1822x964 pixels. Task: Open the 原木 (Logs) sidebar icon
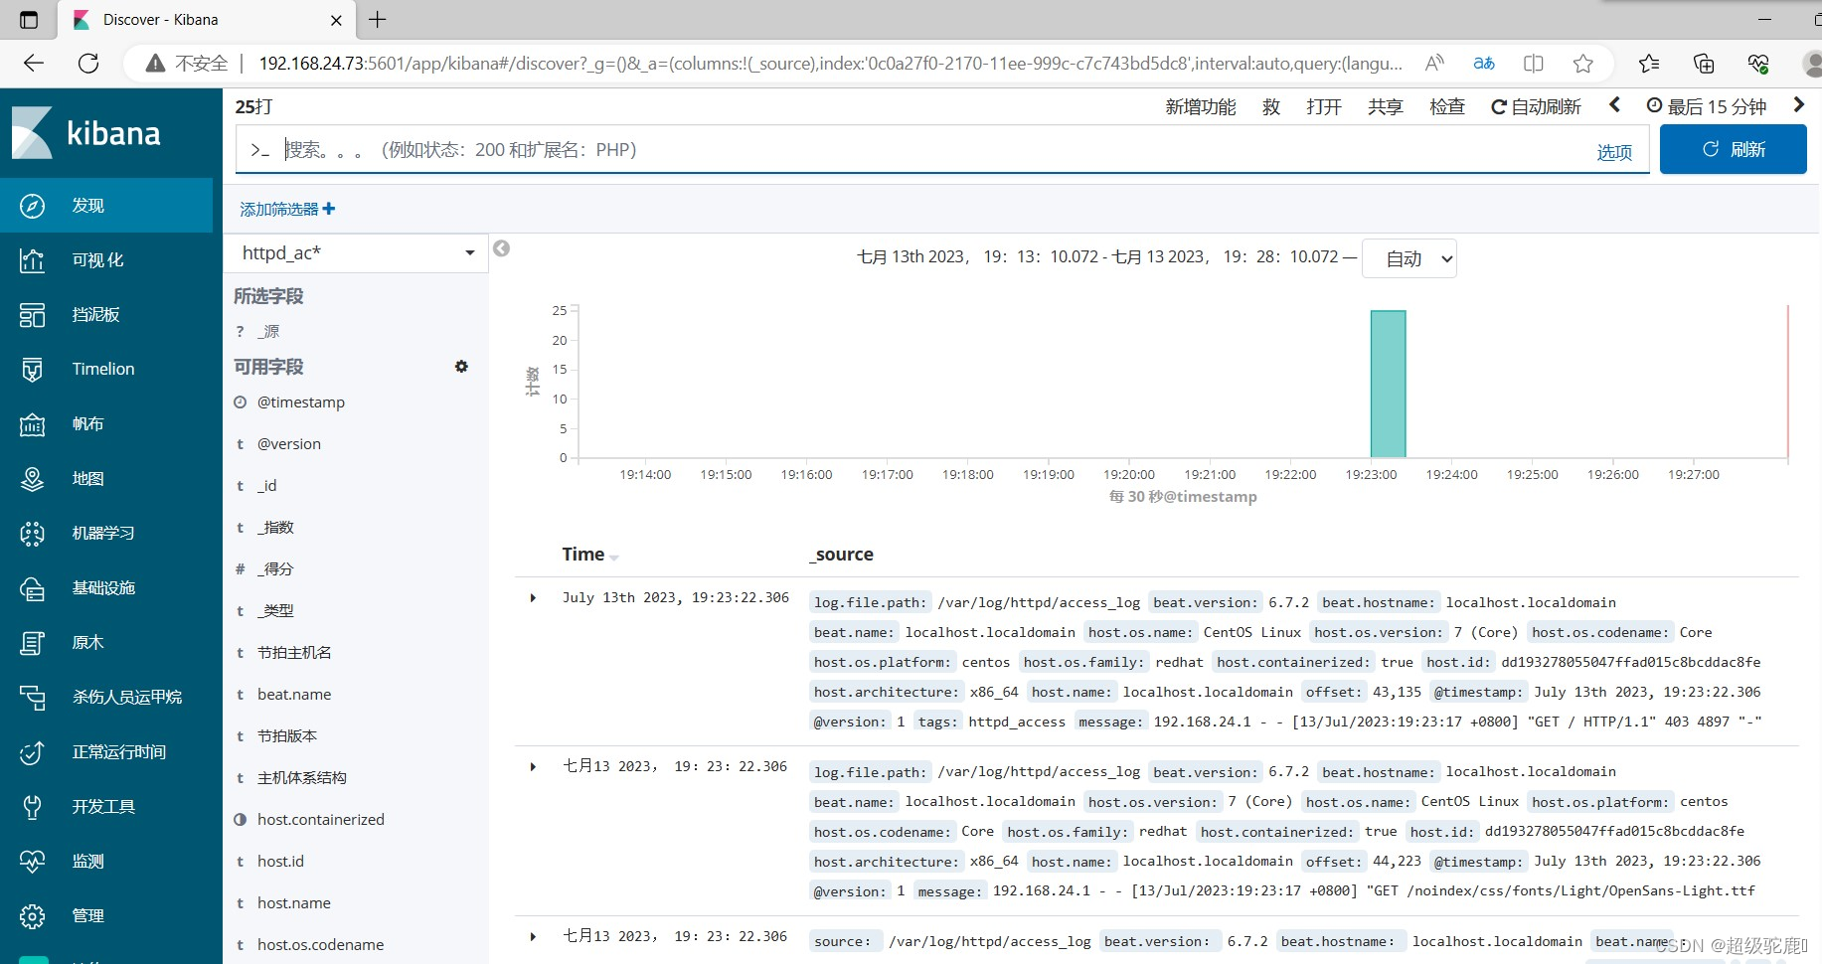(x=32, y=643)
